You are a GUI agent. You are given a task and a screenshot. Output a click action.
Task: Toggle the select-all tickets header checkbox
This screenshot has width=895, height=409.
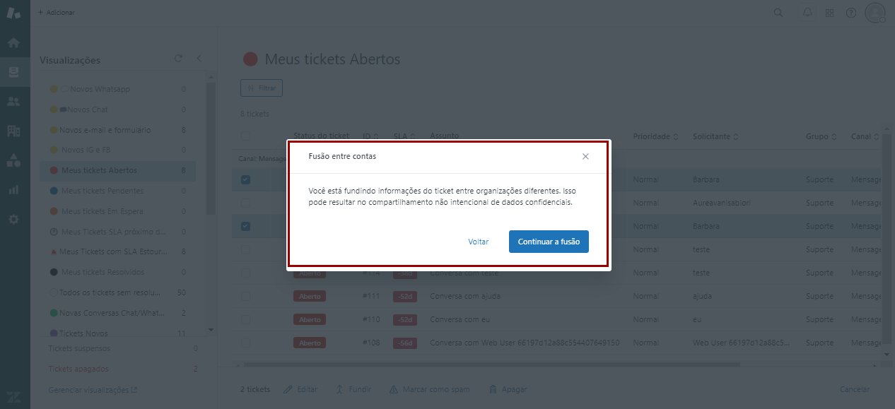245,136
